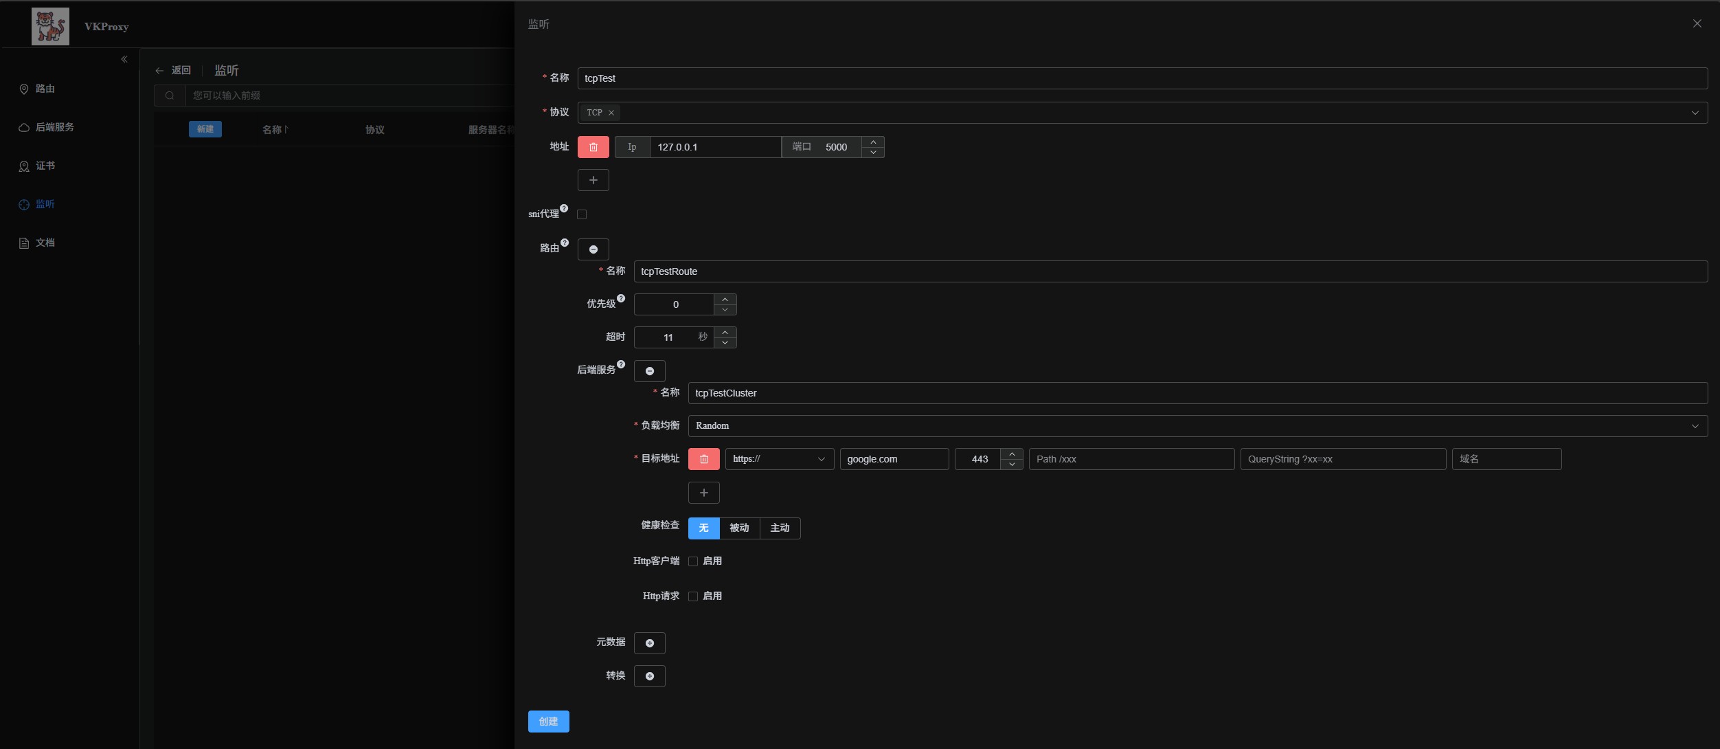Open the 文档 sidebar menu item

tap(69, 243)
